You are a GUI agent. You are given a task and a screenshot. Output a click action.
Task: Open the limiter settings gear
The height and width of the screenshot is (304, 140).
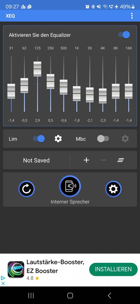click(58, 139)
